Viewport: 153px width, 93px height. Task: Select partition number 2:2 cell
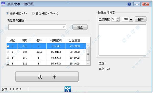(25, 63)
